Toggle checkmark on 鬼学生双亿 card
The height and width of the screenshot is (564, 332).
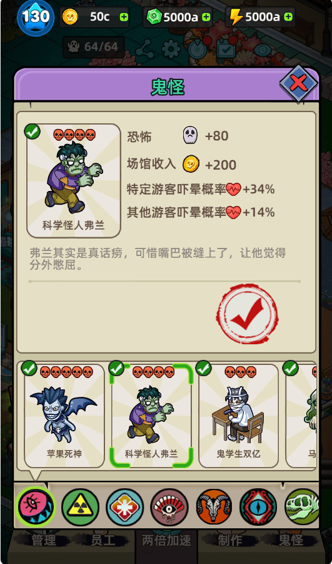coord(203,368)
